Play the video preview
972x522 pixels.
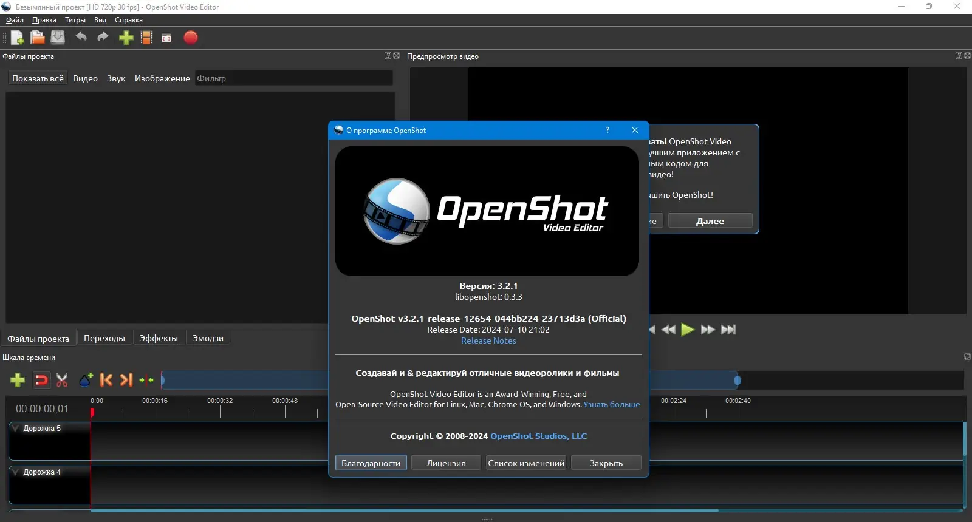[x=688, y=330]
